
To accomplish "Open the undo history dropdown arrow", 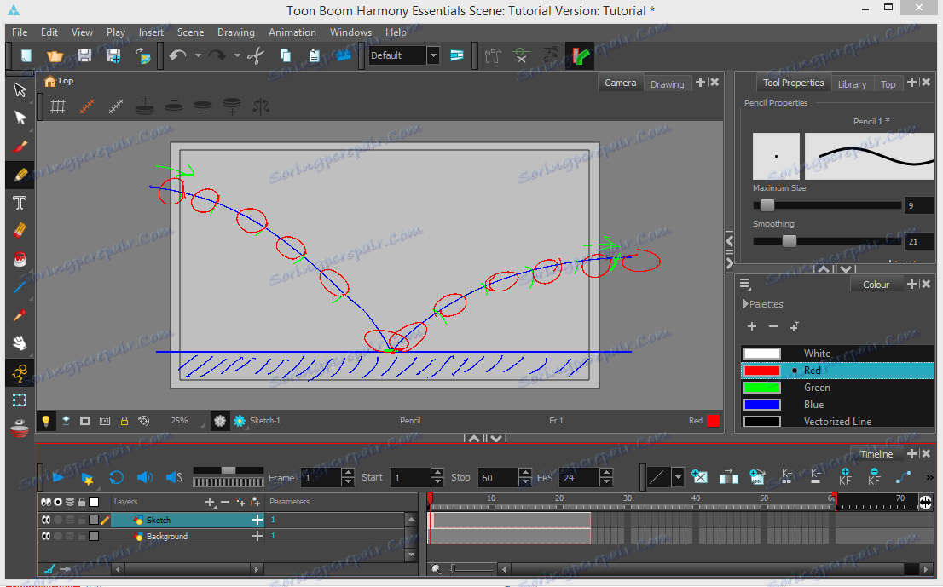I will (198, 55).
